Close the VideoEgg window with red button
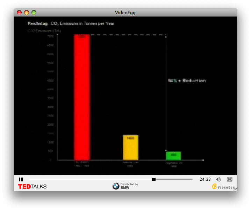This screenshot has width=251, height=210. [19, 13]
